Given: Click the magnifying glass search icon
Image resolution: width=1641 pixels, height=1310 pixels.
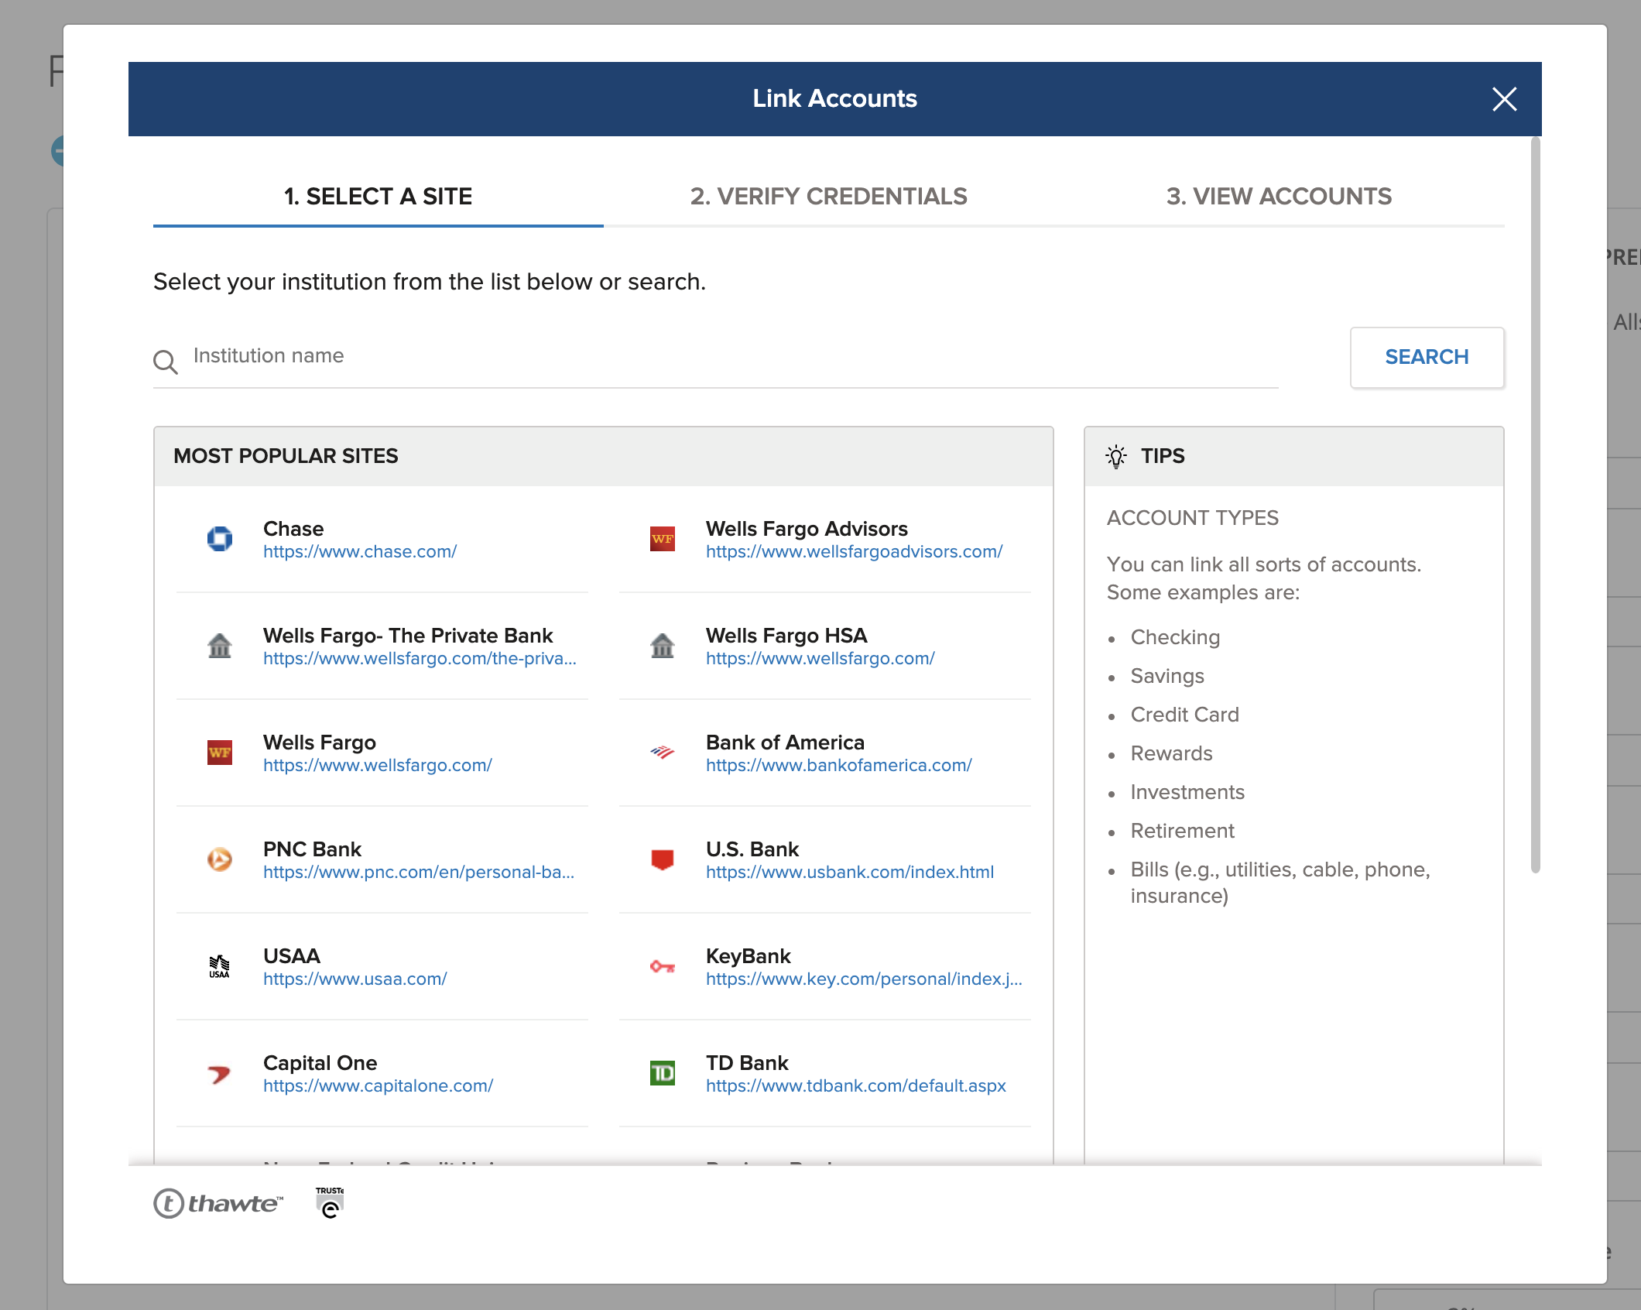Looking at the screenshot, I should [x=166, y=362].
